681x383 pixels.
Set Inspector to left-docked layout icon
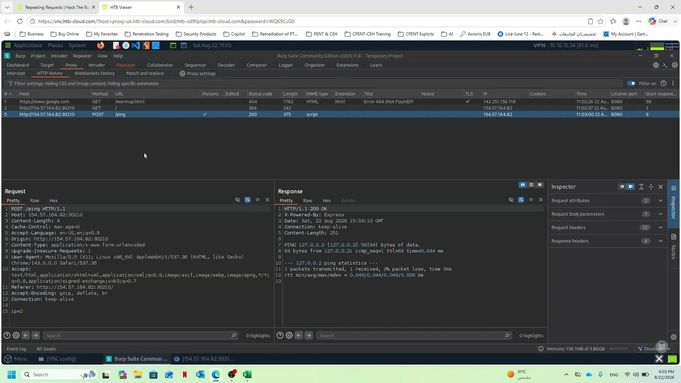coord(621,187)
